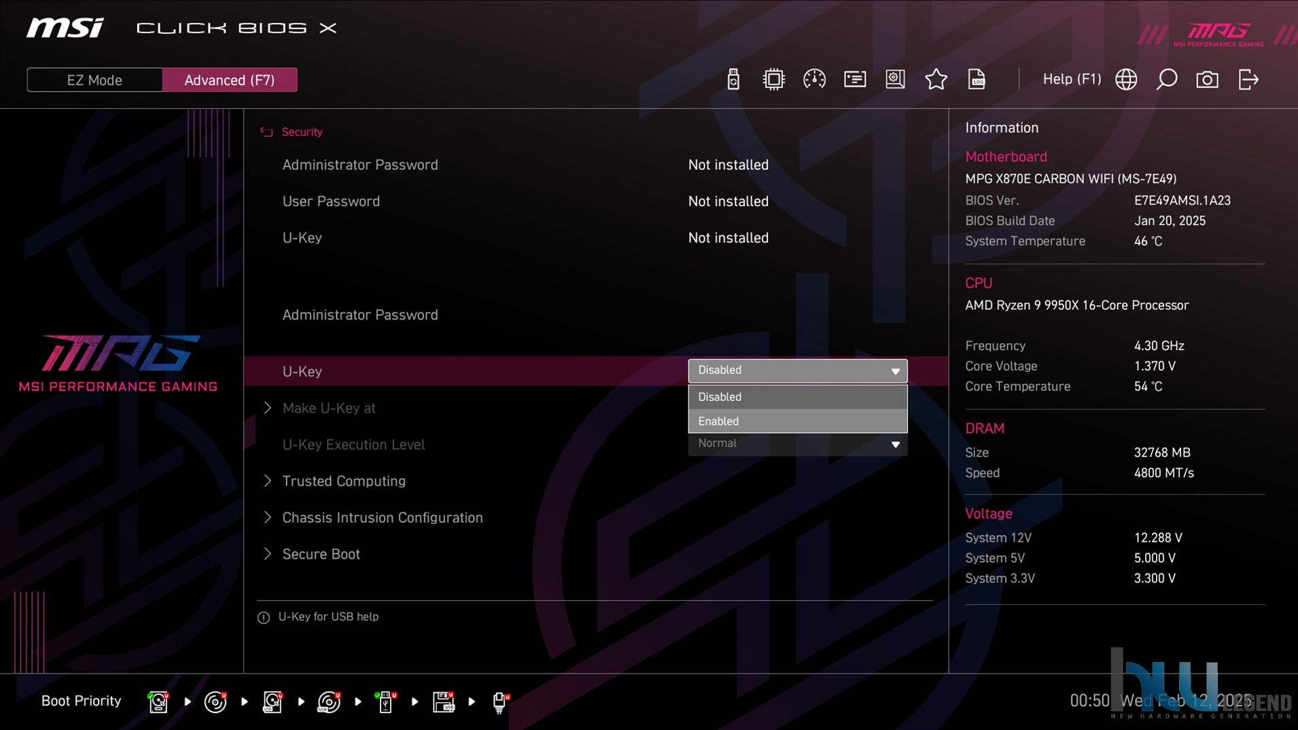Open the CPU chip settings icon

(773, 80)
